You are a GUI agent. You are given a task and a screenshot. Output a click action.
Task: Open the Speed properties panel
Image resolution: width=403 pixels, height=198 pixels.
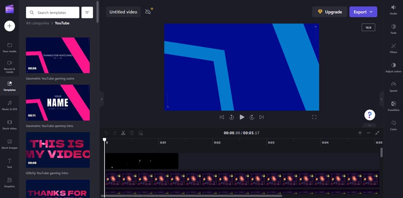[394, 87]
